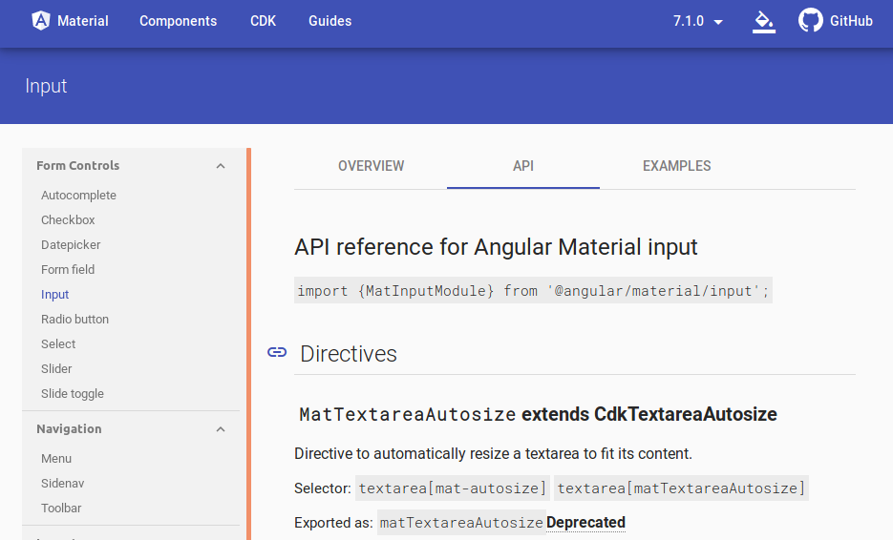Open the theme picker paint bucket icon
893x540 pixels.
click(764, 22)
